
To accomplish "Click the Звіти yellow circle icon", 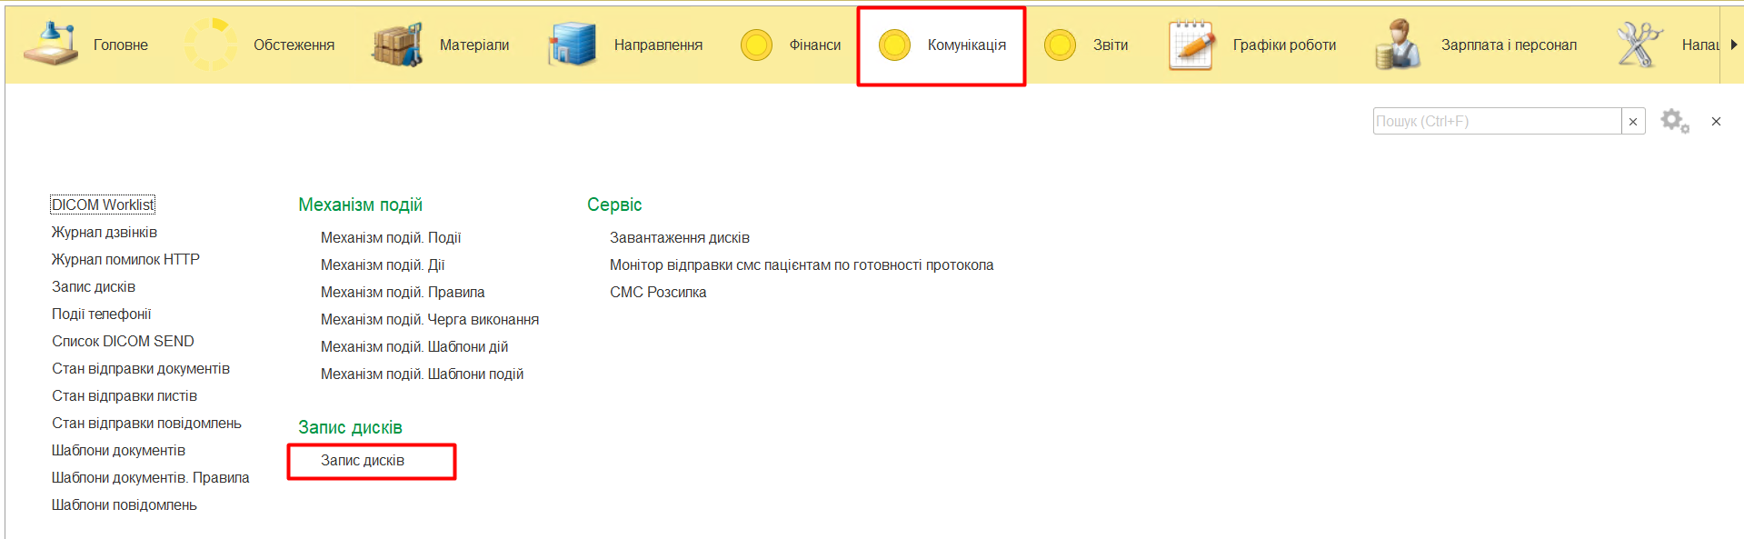I will 1060,45.
